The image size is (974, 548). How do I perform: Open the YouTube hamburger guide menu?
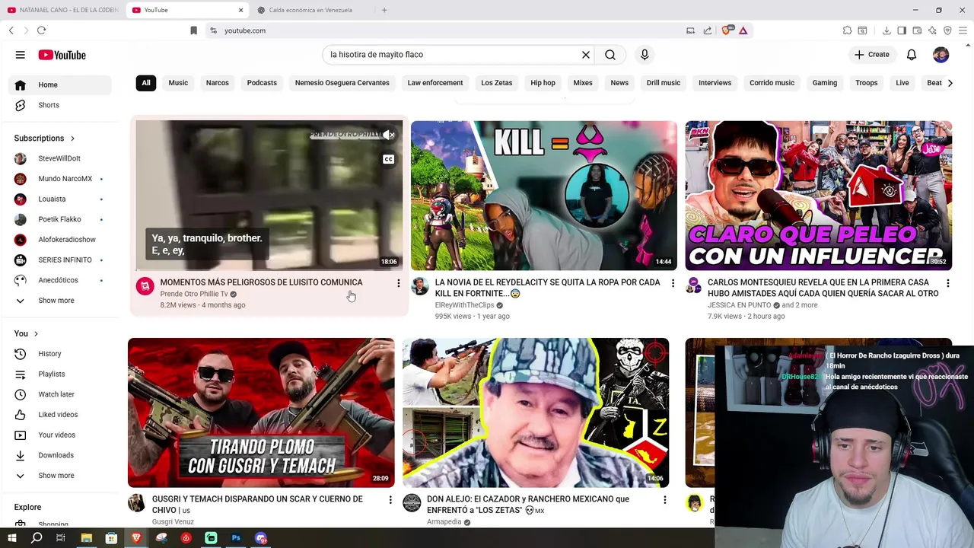(x=21, y=55)
